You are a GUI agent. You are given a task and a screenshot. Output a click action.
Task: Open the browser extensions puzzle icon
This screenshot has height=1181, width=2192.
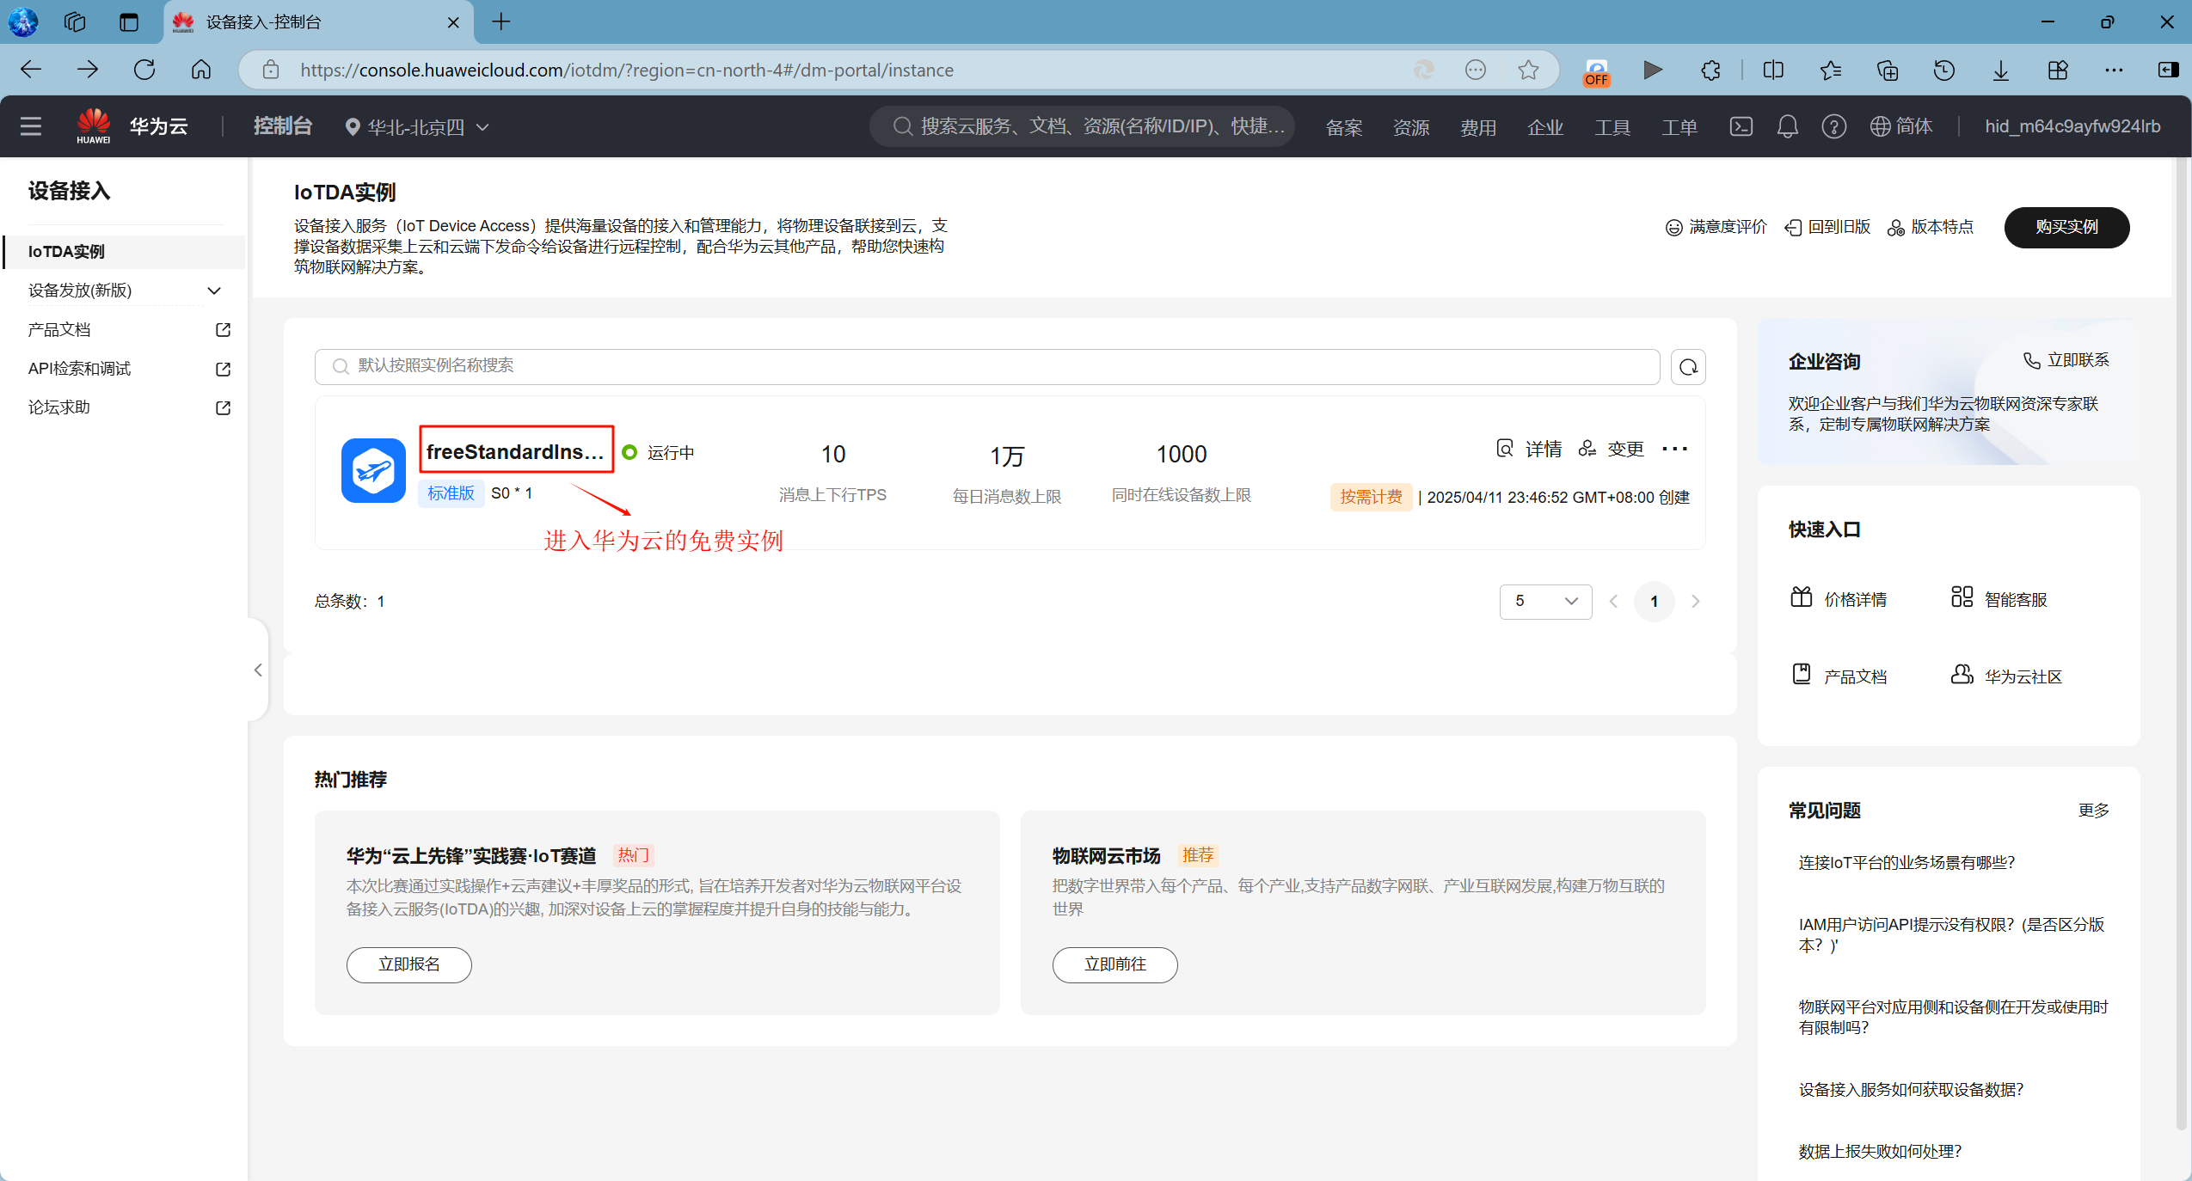[x=1710, y=70]
